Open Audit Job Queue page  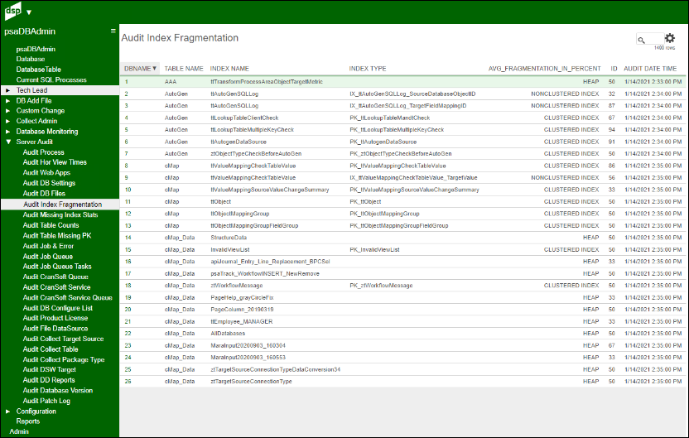[x=48, y=257]
